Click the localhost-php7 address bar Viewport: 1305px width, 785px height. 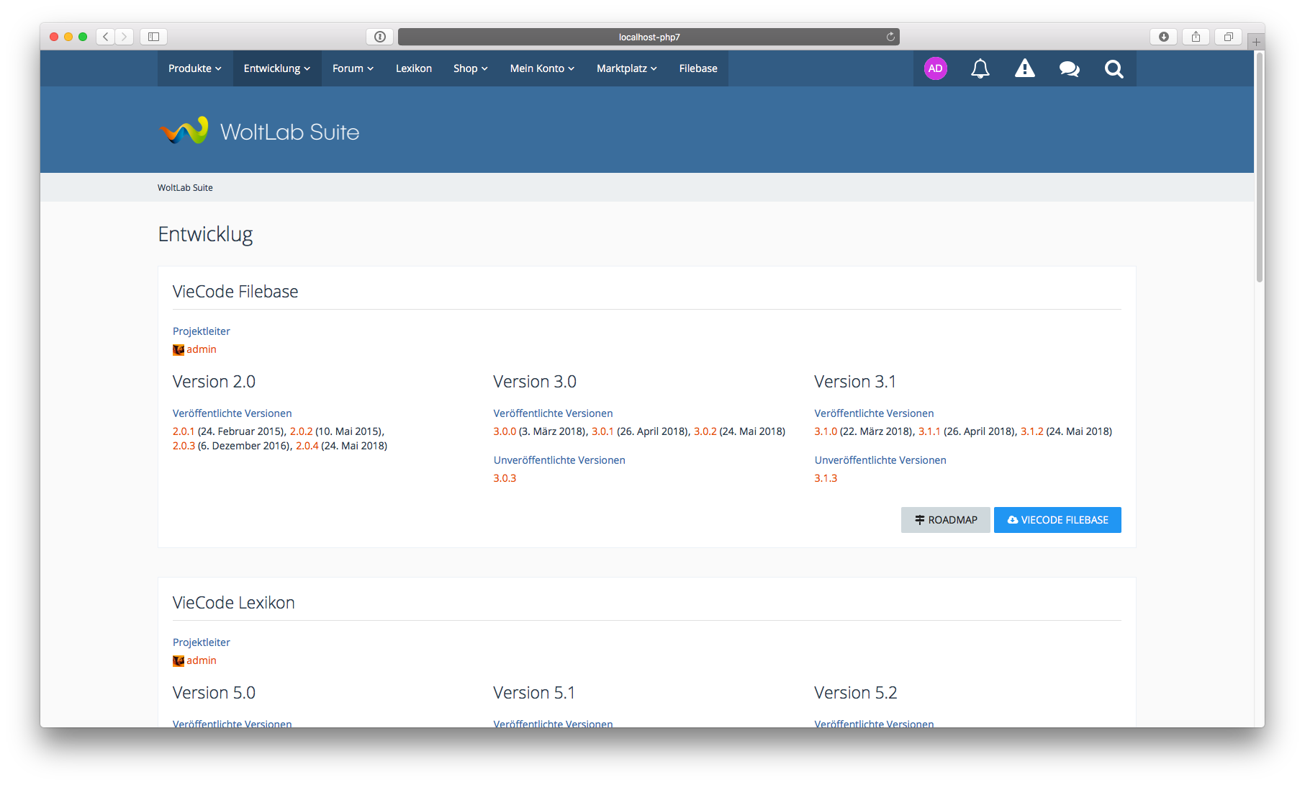648,37
